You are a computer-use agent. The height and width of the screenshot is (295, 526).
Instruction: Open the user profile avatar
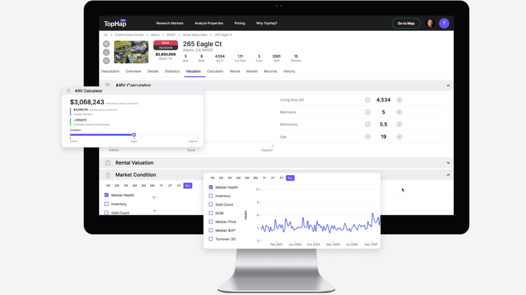click(x=430, y=23)
